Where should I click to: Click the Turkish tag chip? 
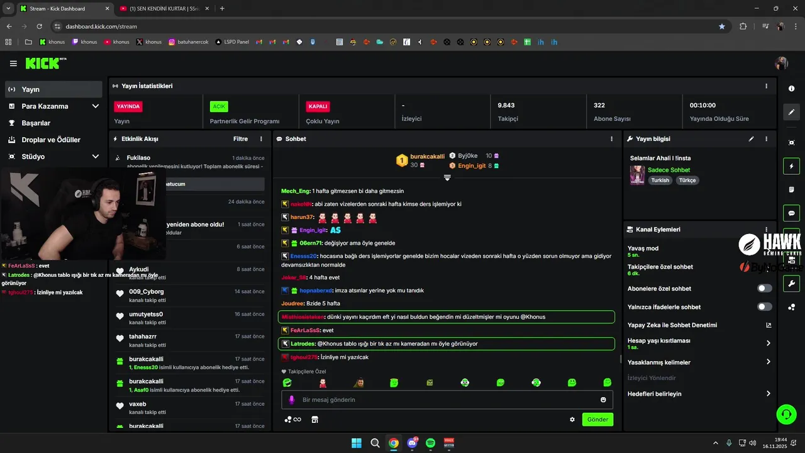coord(660,181)
